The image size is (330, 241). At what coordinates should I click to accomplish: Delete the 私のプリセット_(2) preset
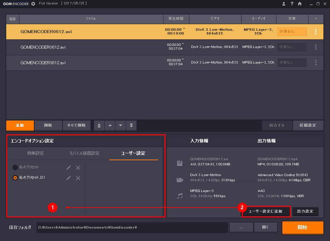tap(78, 178)
